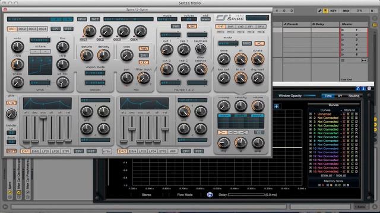Switch to the REV effects tab

tap(261, 27)
